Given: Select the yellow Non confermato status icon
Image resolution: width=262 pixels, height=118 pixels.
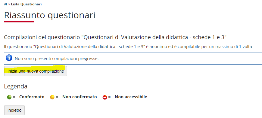Looking at the screenshot, I should click(x=52, y=97).
